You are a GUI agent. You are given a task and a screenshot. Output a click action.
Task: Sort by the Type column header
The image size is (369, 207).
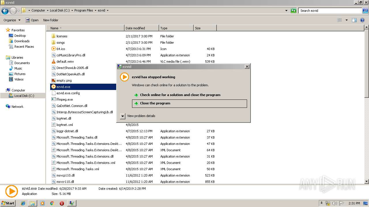click(x=176, y=28)
